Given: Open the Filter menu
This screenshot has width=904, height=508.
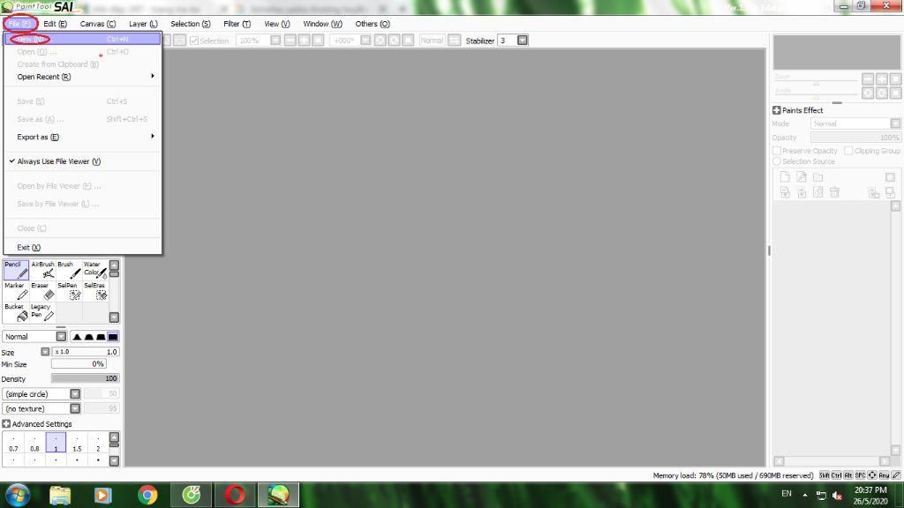Looking at the screenshot, I should coord(237,24).
